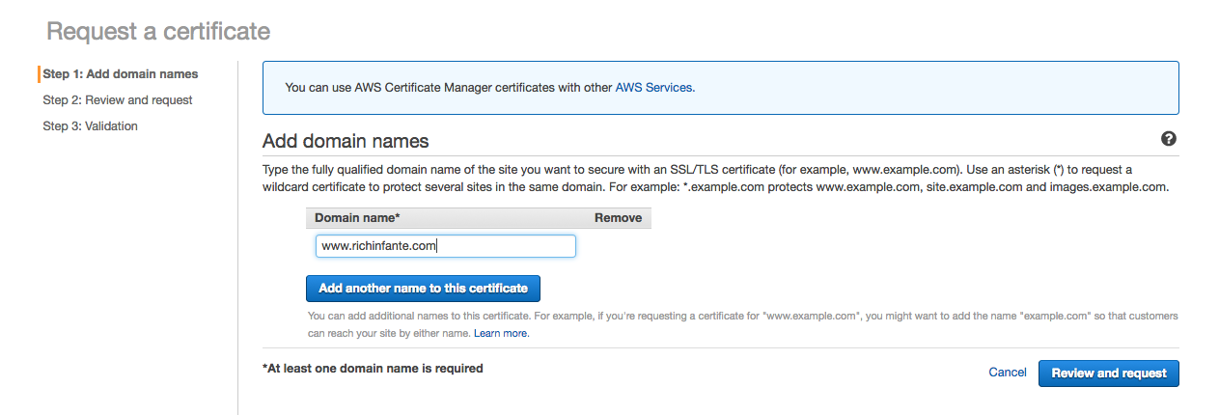Go to Step 2: Review and request

click(118, 100)
